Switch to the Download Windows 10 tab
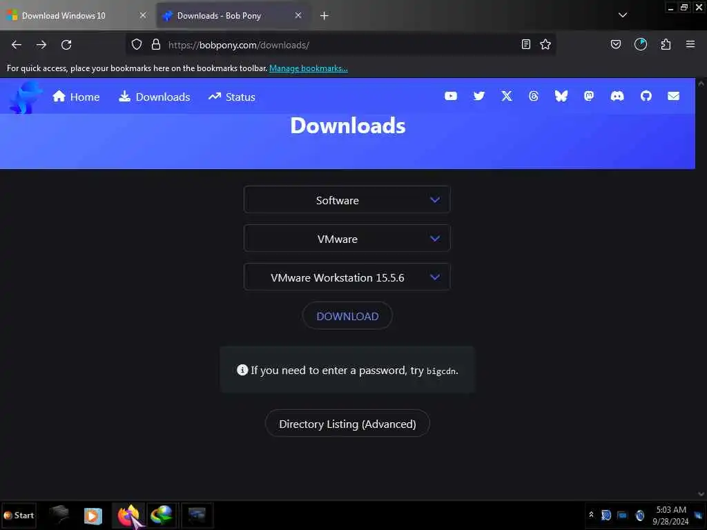The width and height of the screenshot is (707, 530). coord(63,15)
